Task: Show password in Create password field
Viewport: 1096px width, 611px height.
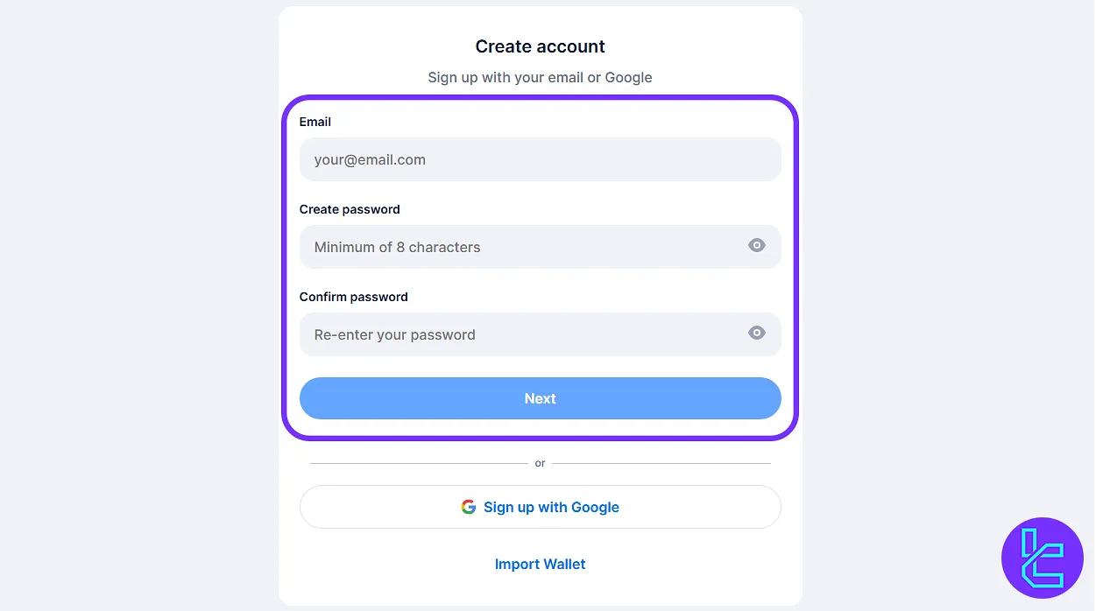Action: [x=757, y=246]
